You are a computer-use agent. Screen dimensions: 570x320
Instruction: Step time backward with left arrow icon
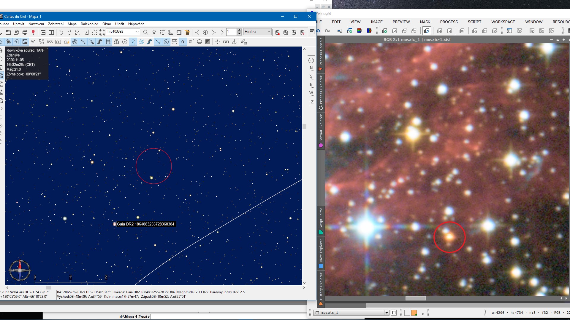(197, 32)
